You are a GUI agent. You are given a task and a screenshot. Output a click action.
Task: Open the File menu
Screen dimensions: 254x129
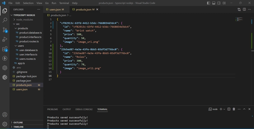click(10, 3)
